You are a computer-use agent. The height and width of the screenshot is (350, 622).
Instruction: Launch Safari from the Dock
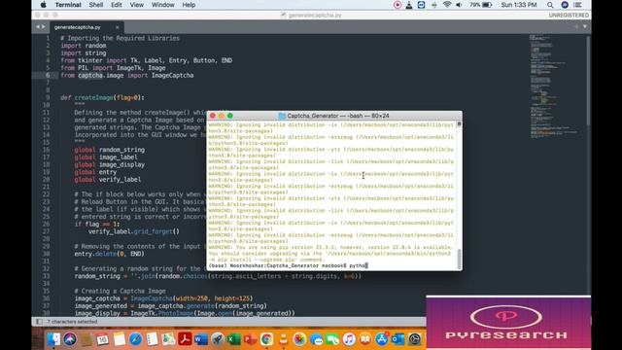[136, 339]
